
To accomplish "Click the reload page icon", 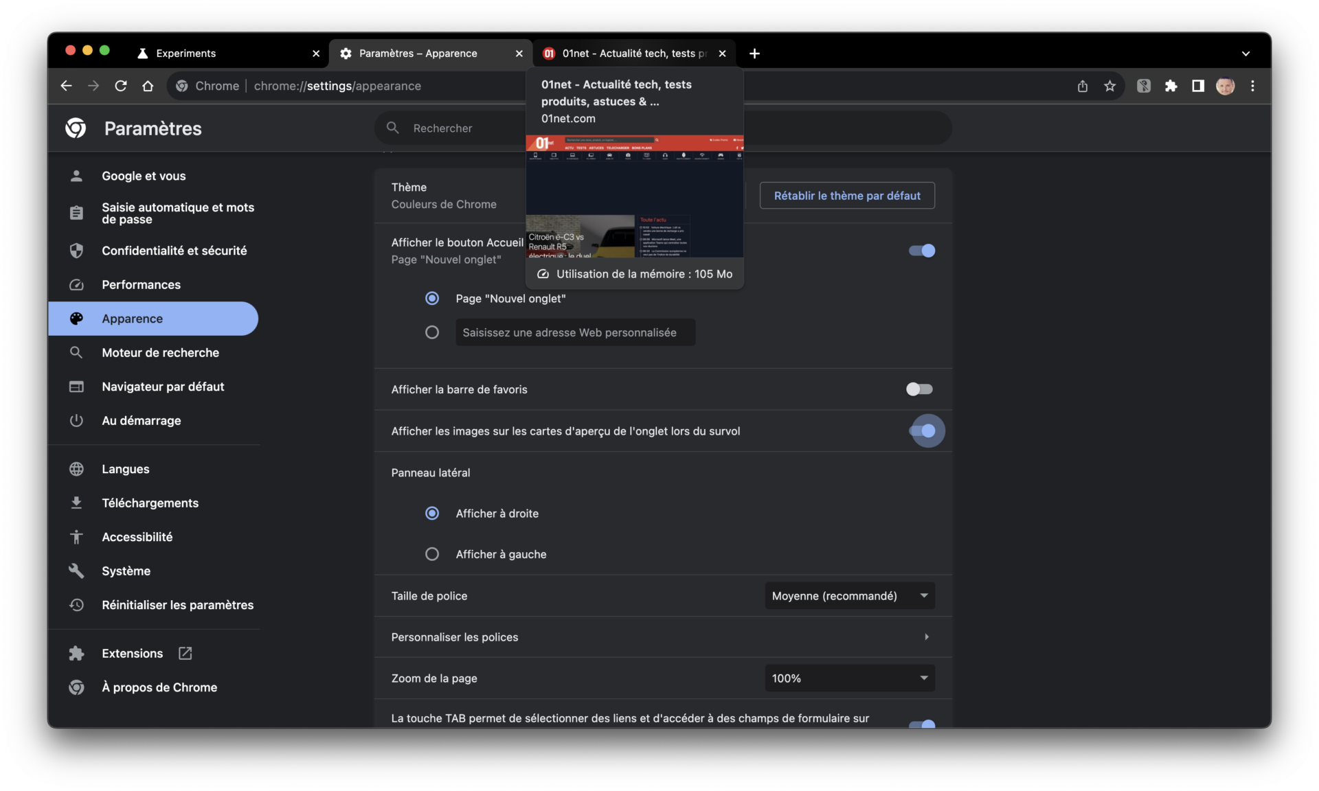I will (121, 86).
